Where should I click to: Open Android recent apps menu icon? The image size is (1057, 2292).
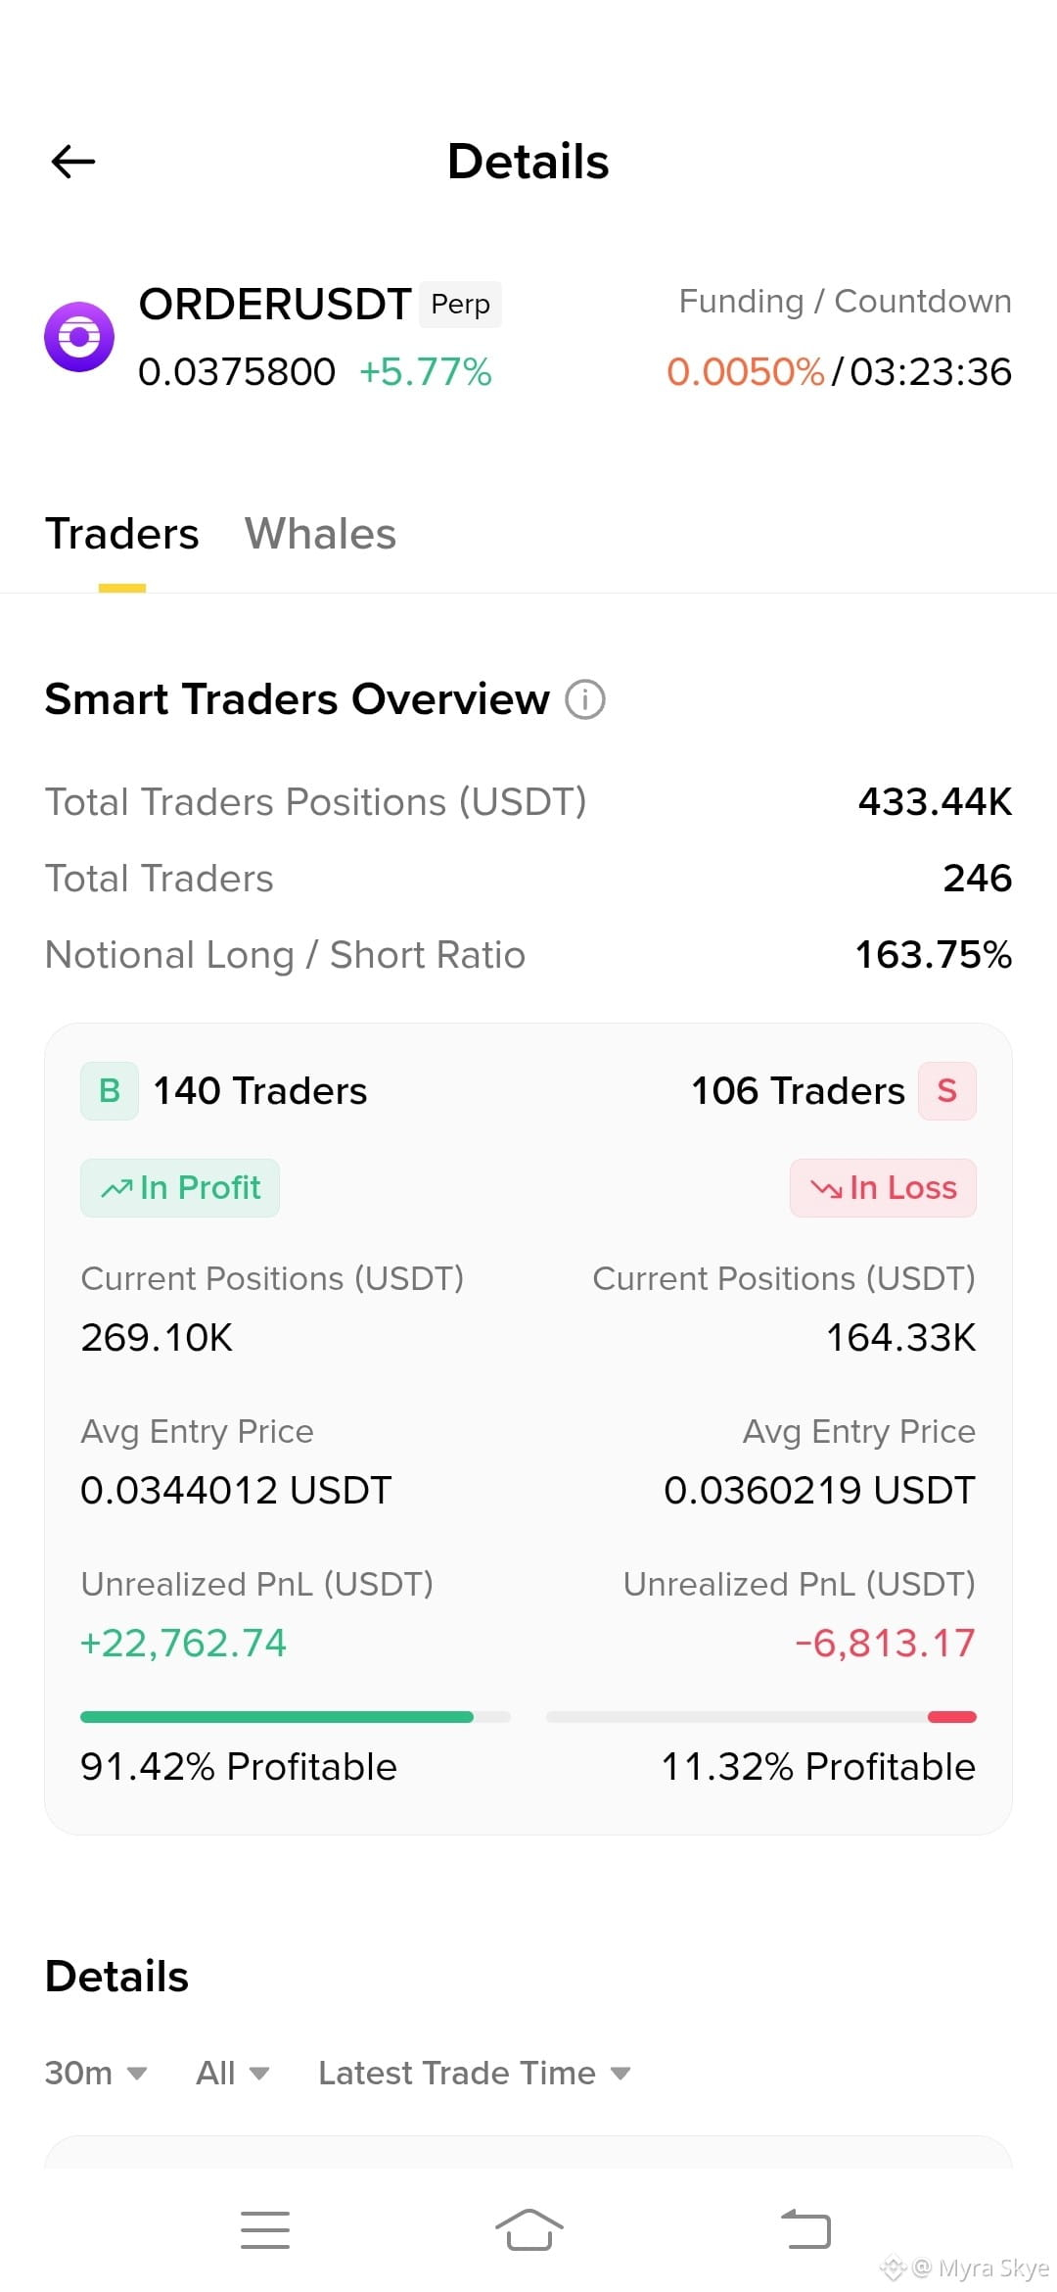coord(265,2229)
